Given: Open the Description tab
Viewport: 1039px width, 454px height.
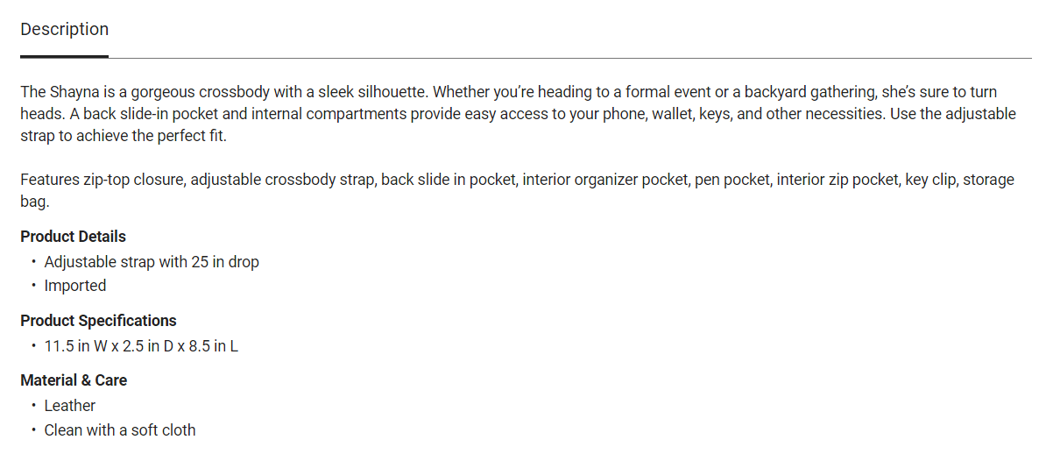Looking at the screenshot, I should (64, 29).
